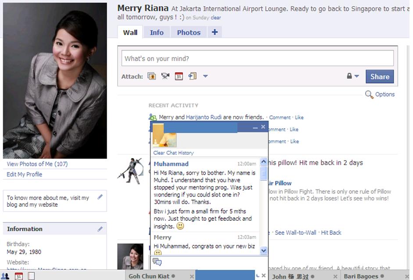Open the chat contact's photo thumbnail
This screenshot has width=413, height=280.
pyautogui.click(x=165, y=135)
